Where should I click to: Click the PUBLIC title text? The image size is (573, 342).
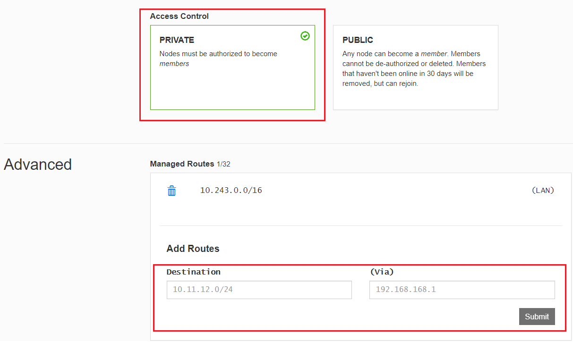point(358,40)
